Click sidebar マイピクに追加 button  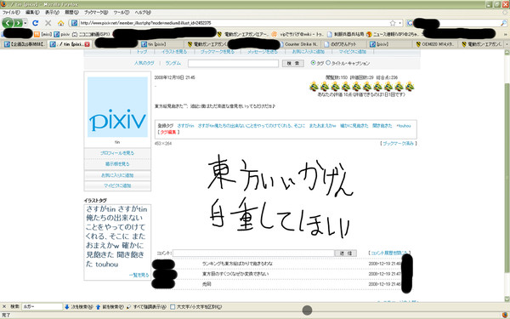117,185
